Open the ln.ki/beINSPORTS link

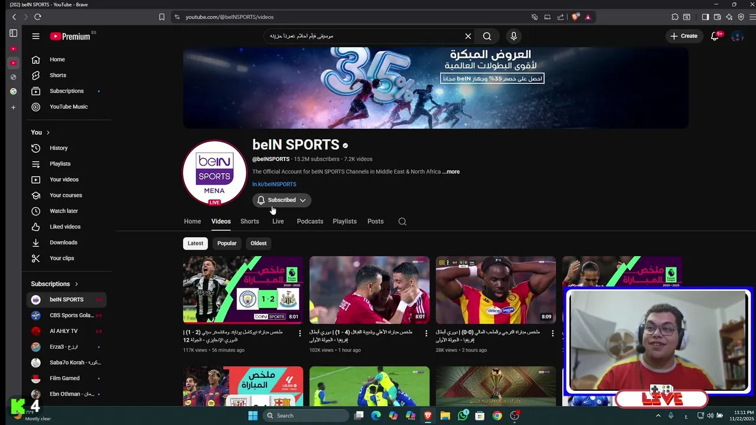(274, 184)
